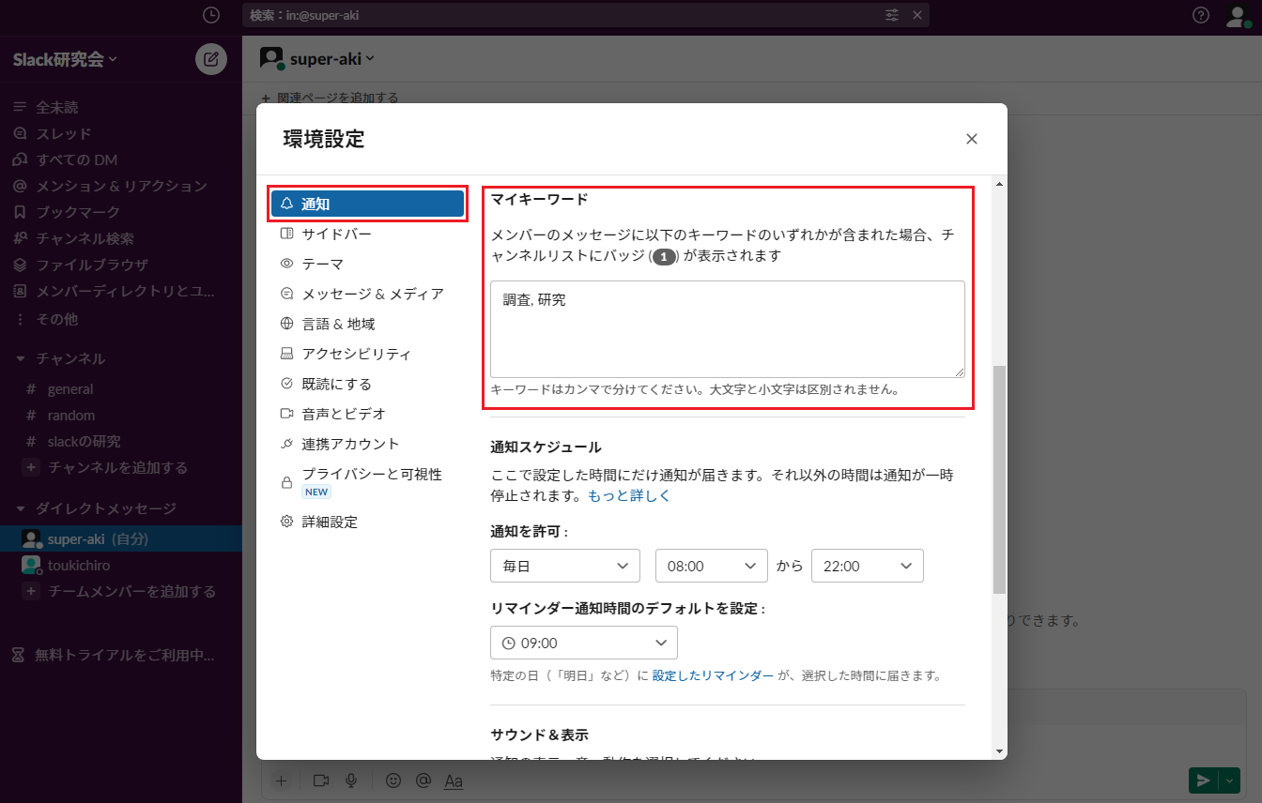Select テーマ in settings menu

(322, 264)
